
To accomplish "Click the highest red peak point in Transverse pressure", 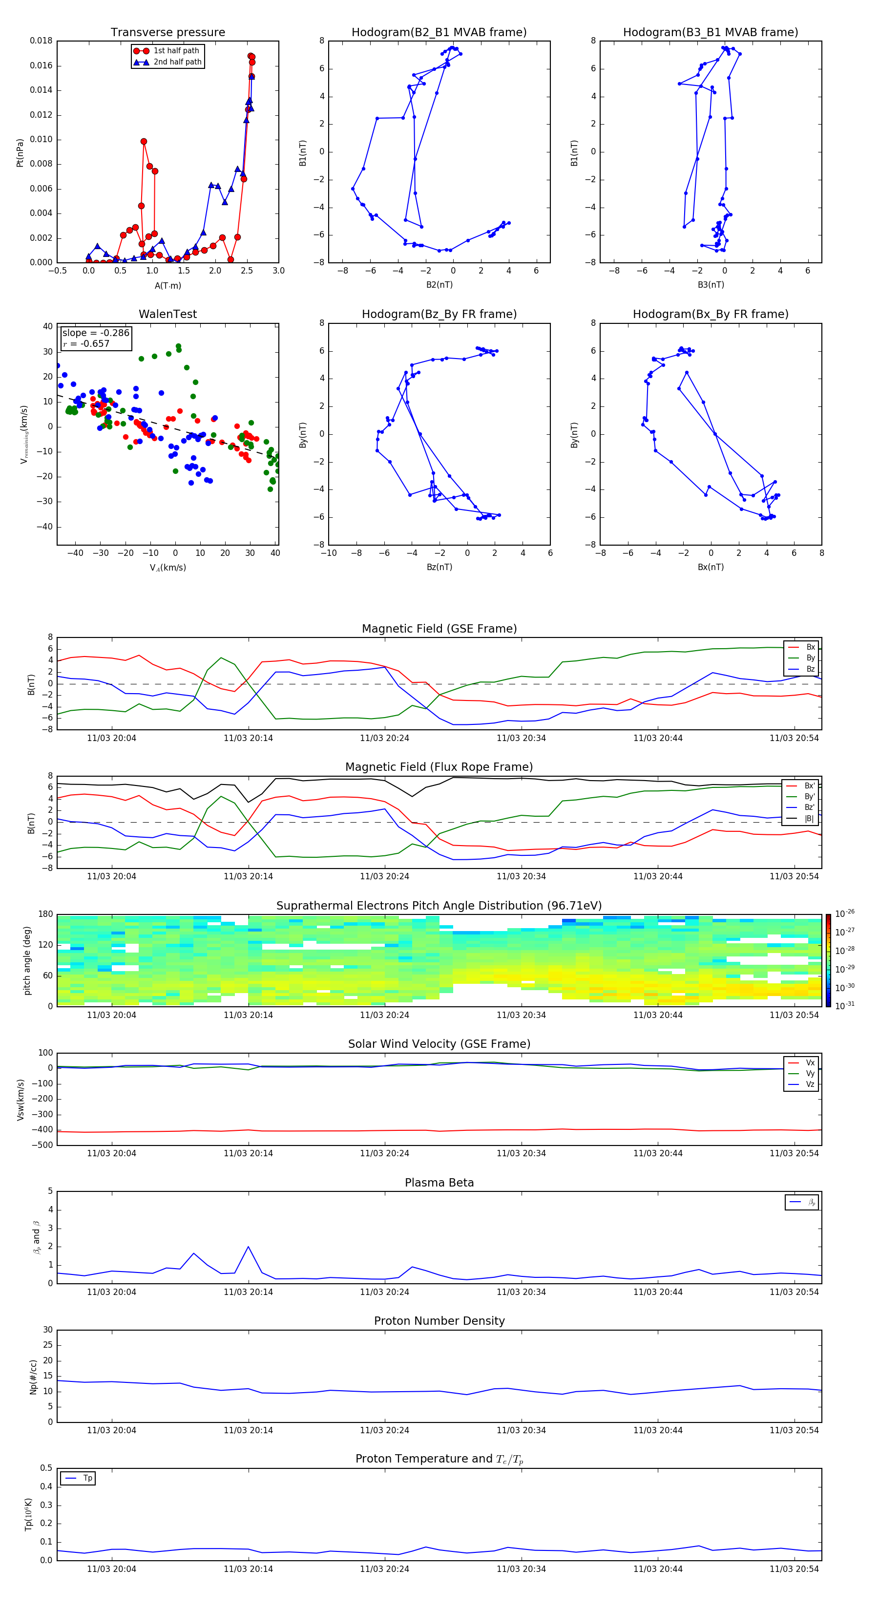I will (x=250, y=56).
